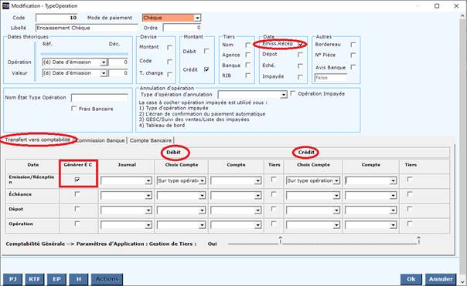Open Journal dropdown in Dépot row

click(x=148, y=210)
